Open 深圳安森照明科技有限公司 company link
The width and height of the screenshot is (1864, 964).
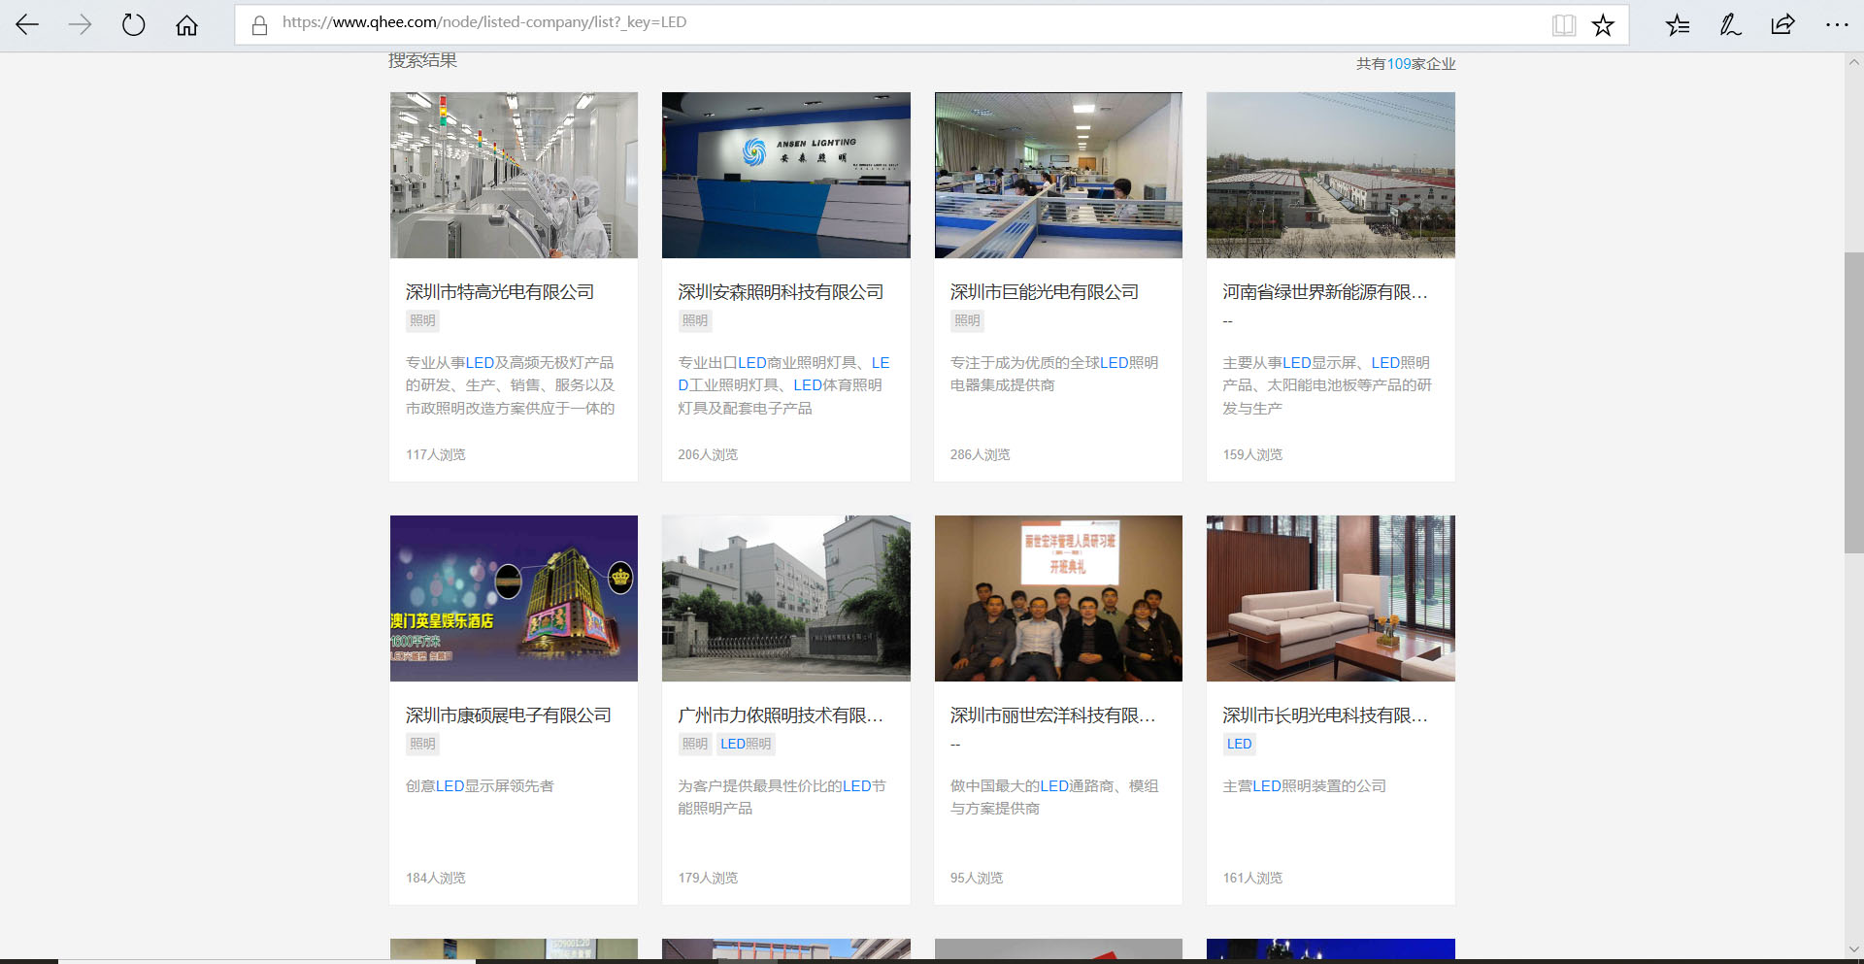780,292
